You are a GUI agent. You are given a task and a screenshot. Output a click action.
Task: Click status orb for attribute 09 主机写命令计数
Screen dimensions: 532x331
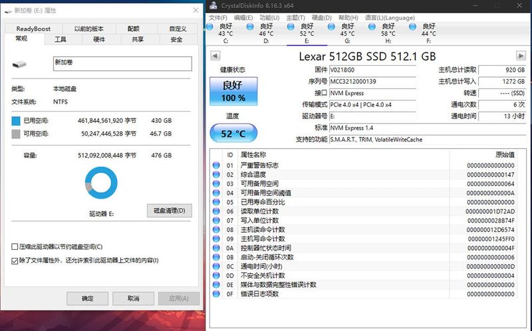point(216,239)
